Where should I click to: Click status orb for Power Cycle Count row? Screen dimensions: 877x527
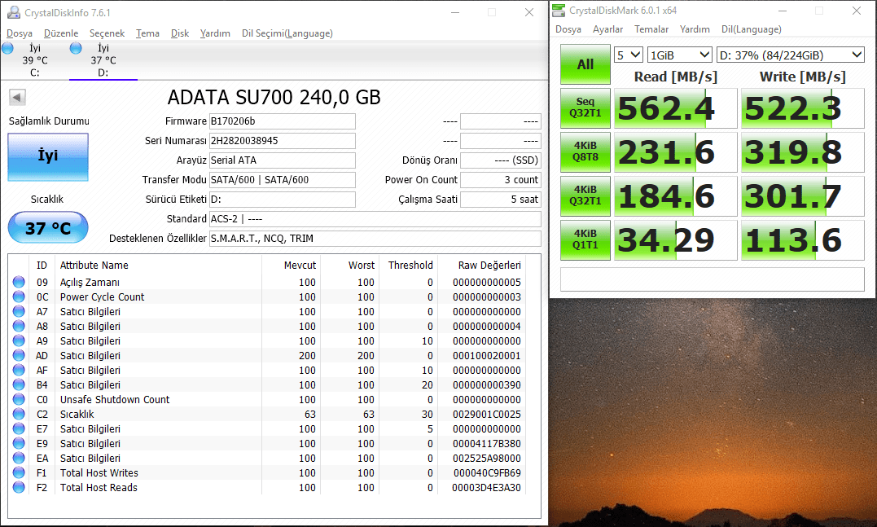click(x=19, y=297)
